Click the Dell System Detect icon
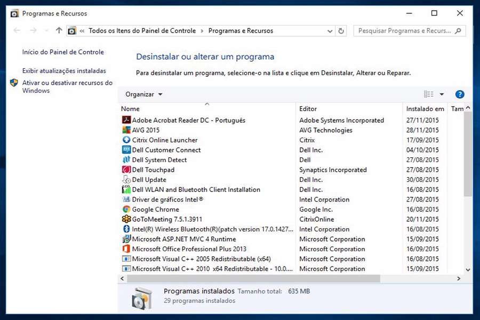The height and width of the screenshot is (320, 480). point(126,159)
